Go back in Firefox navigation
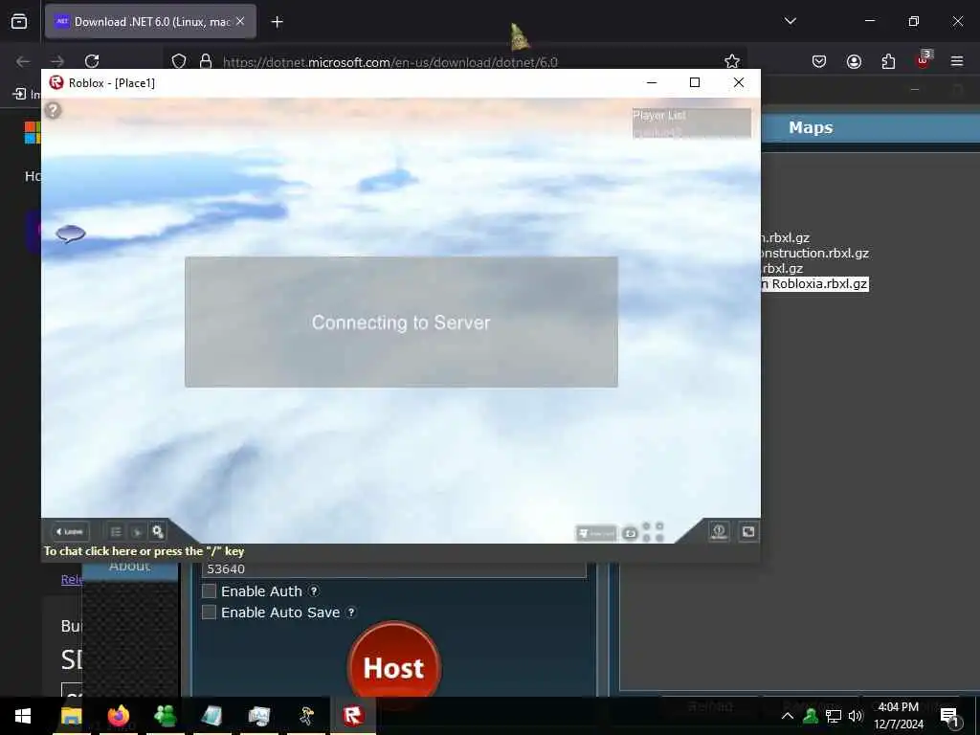This screenshot has height=735, width=980. coord(23,61)
